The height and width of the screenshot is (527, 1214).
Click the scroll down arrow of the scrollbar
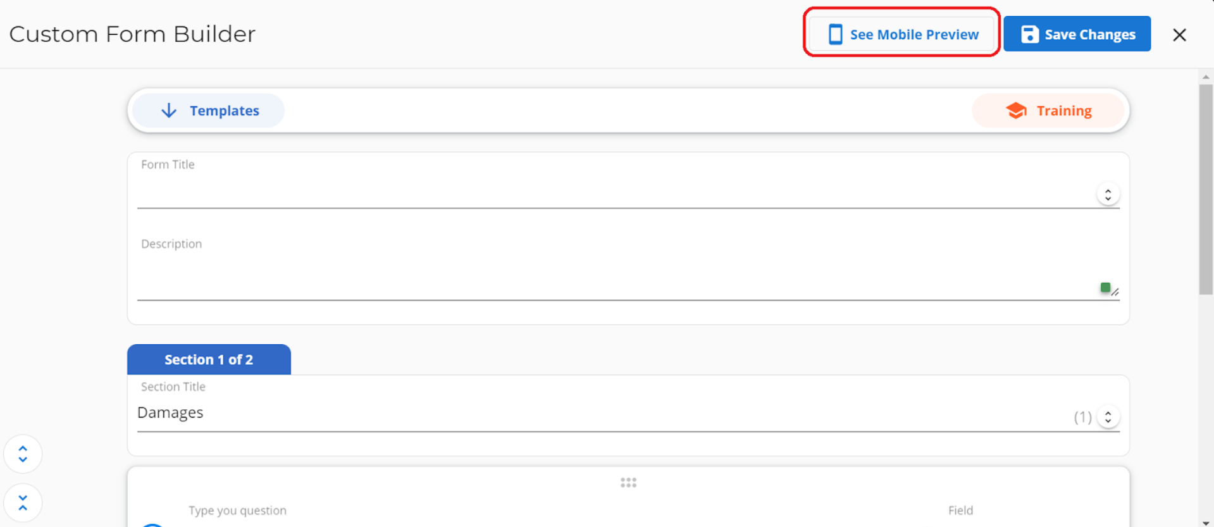[x=1206, y=523]
